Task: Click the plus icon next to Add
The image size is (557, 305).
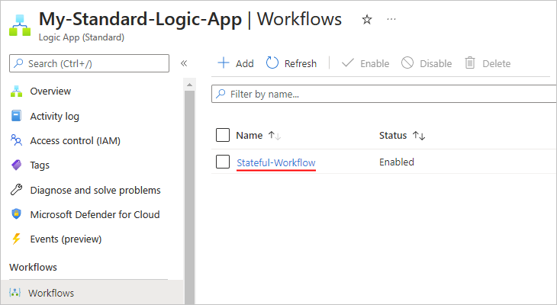Action: [224, 63]
